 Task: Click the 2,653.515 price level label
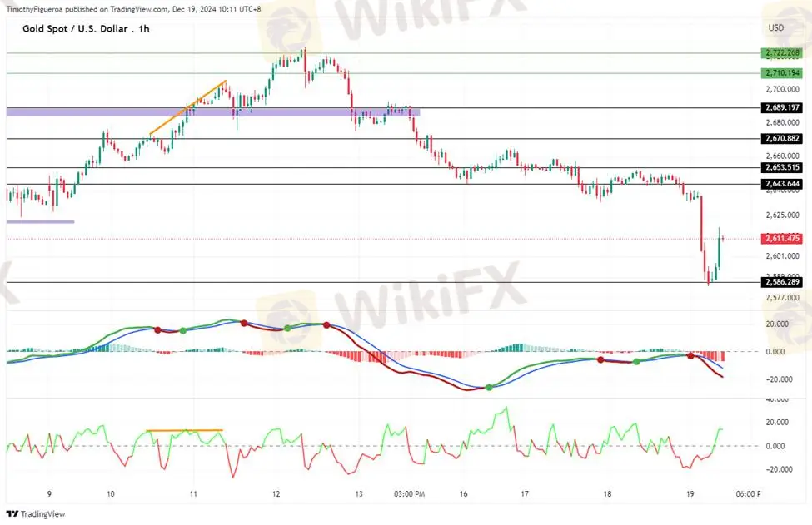click(x=781, y=167)
